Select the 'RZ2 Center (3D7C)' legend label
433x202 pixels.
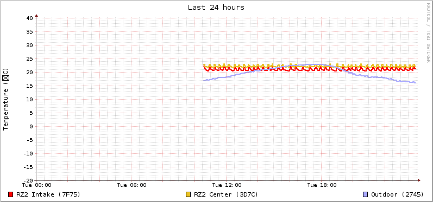(x=226, y=194)
